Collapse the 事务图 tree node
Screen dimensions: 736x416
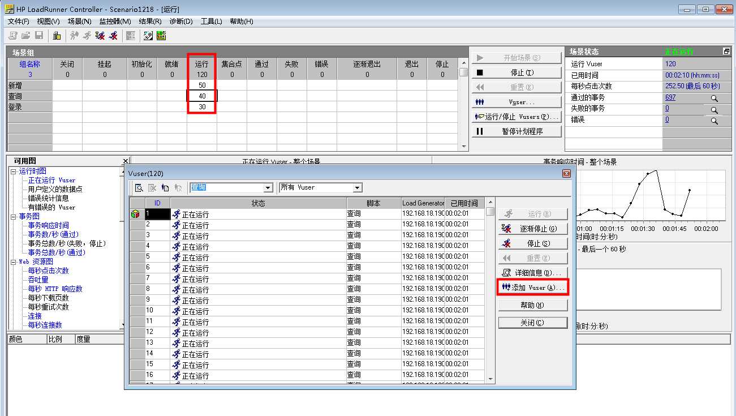[x=13, y=216]
